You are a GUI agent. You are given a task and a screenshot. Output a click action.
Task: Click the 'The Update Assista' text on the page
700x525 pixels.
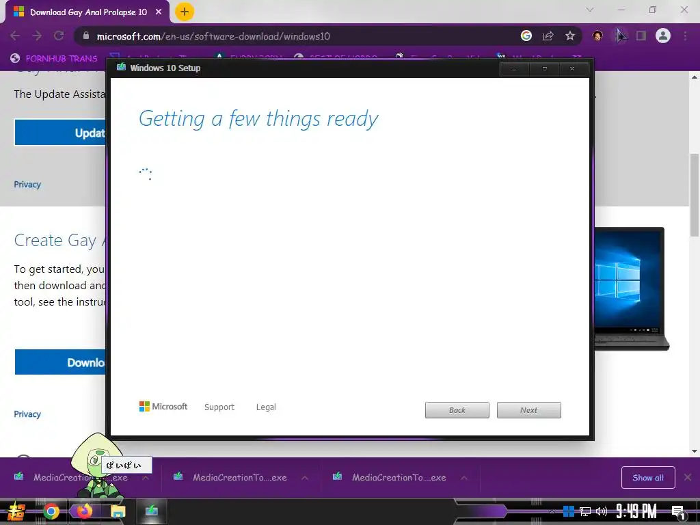(60, 94)
